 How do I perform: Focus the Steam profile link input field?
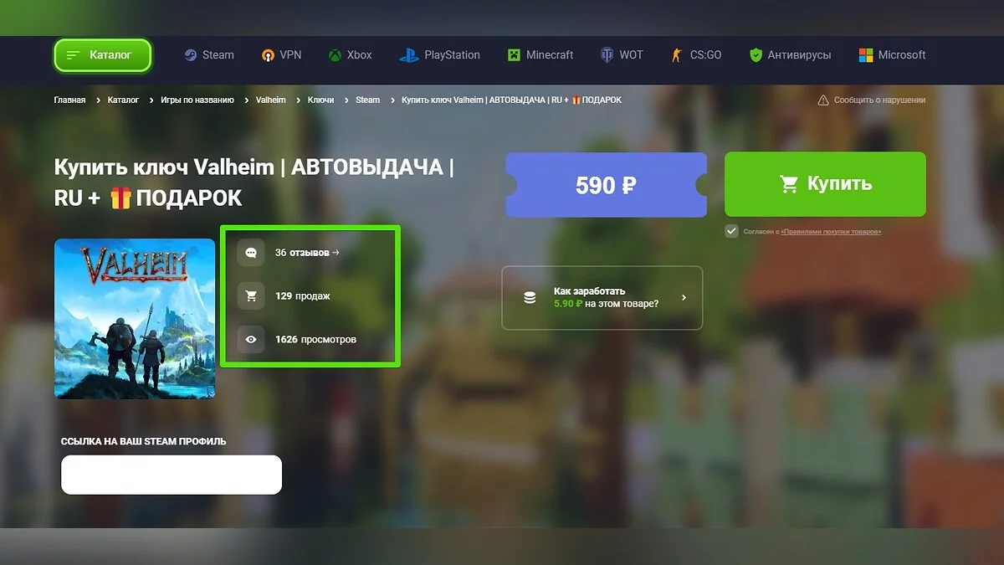click(x=172, y=475)
